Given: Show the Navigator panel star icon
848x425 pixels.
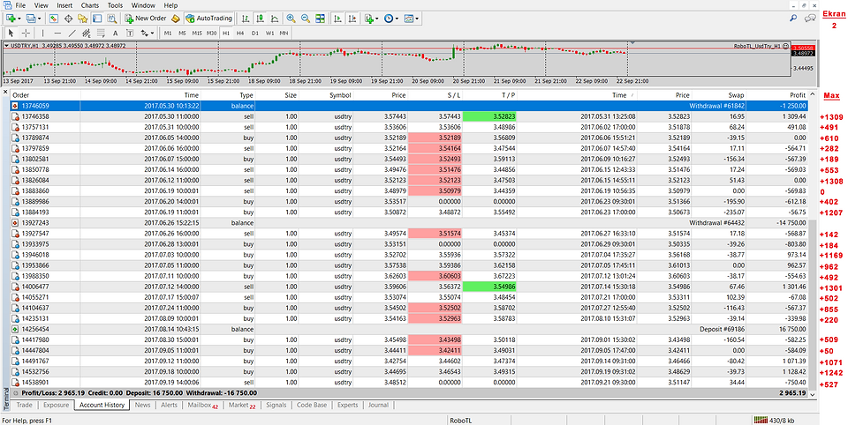Looking at the screenshot, I should tap(83, 19).
